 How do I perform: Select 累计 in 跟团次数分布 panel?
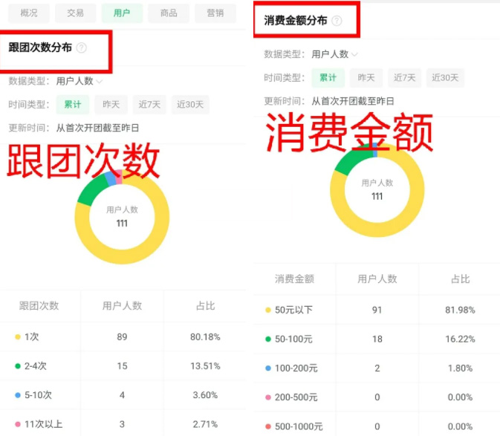73,105
